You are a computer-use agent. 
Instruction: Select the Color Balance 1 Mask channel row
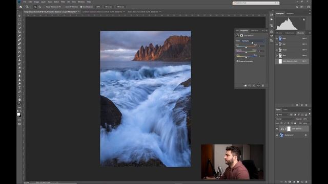[x=292, y=61]
